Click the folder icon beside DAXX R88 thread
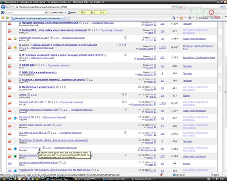Image resolution: width=227 pixels, height=181 pixels. click(x=10, y=65)
